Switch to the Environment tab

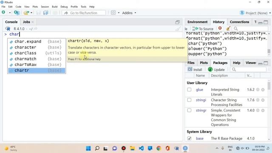click(x=197, y=22)
